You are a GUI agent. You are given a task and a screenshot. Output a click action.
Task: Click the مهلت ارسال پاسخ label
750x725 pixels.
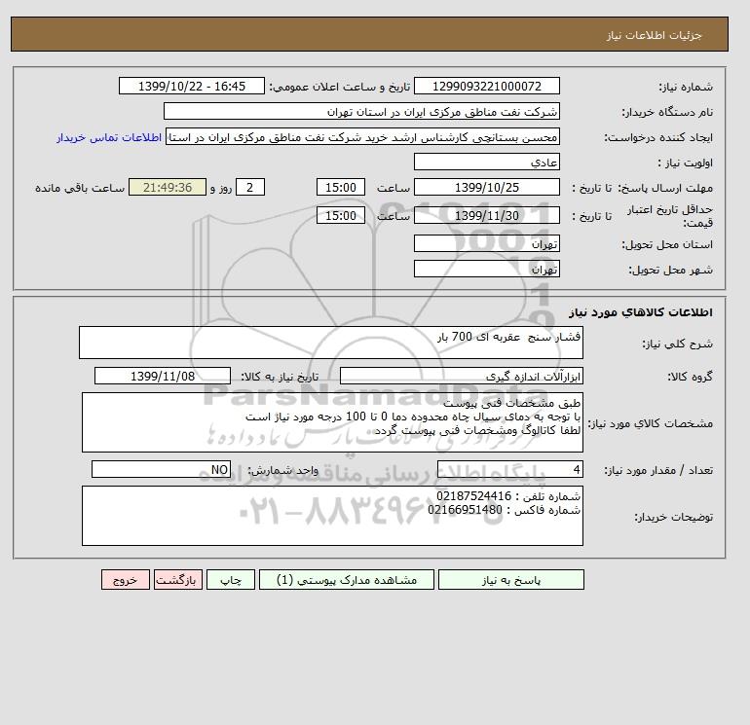pos(666,188)
